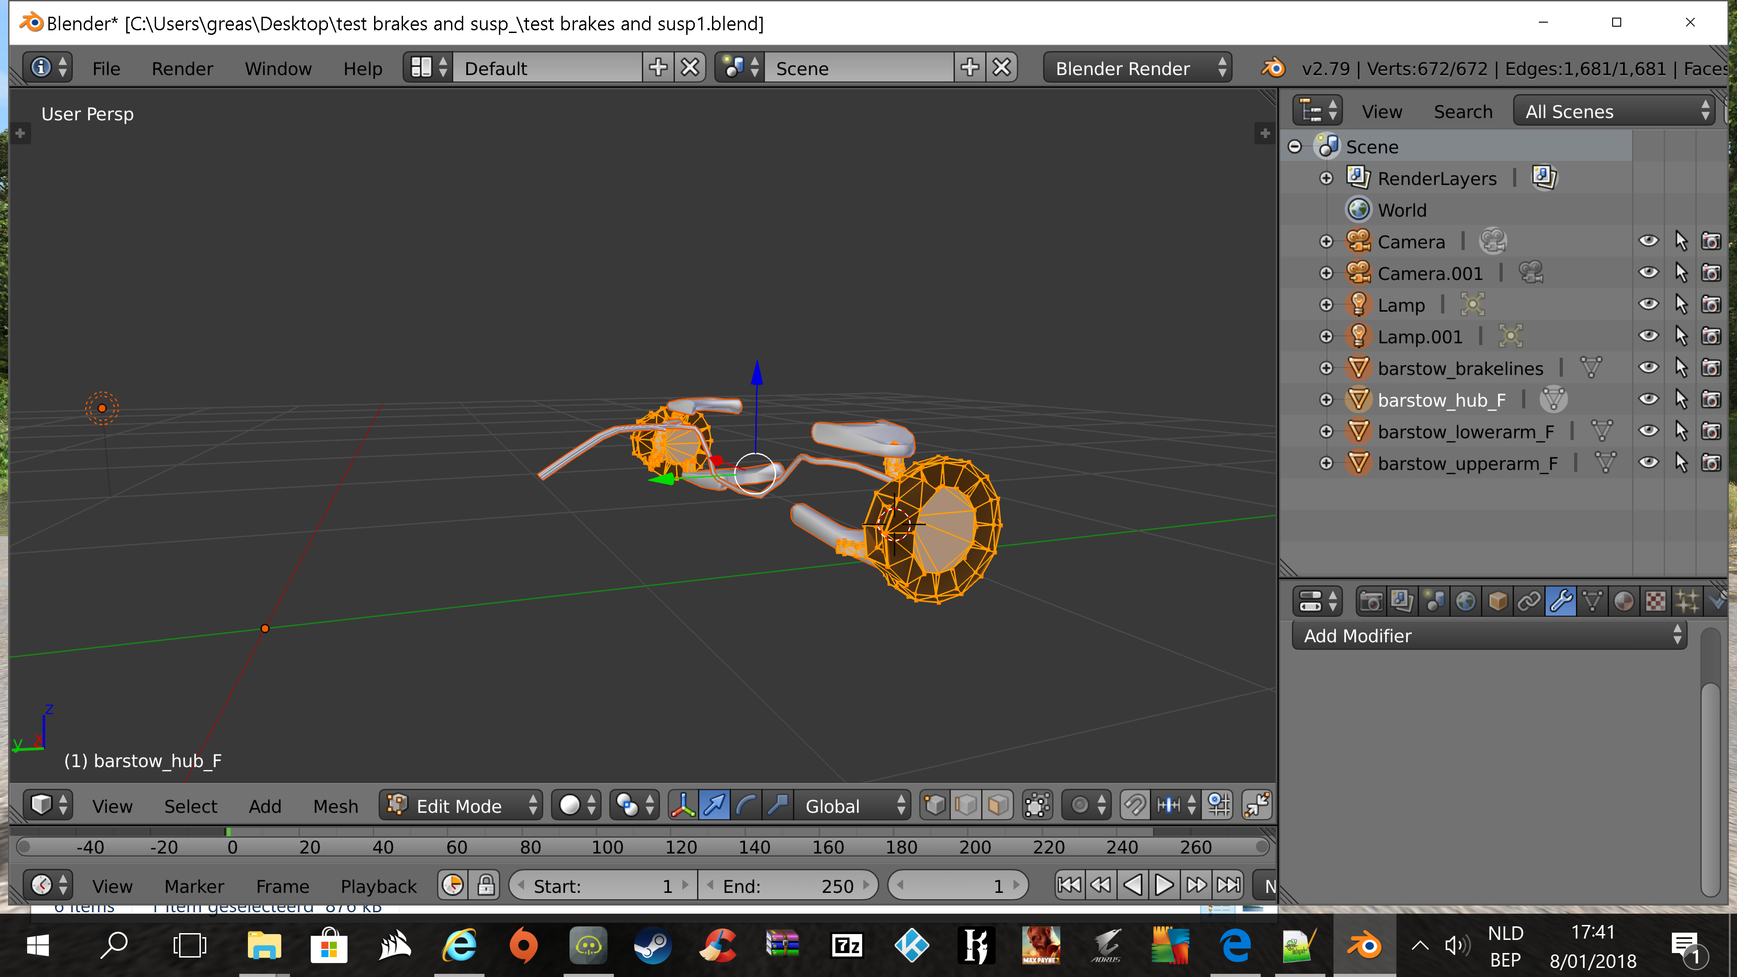Expand the barstow_hub_F tree item
The width and height of the screenshot is (1737, 977).
point(1326,400)
